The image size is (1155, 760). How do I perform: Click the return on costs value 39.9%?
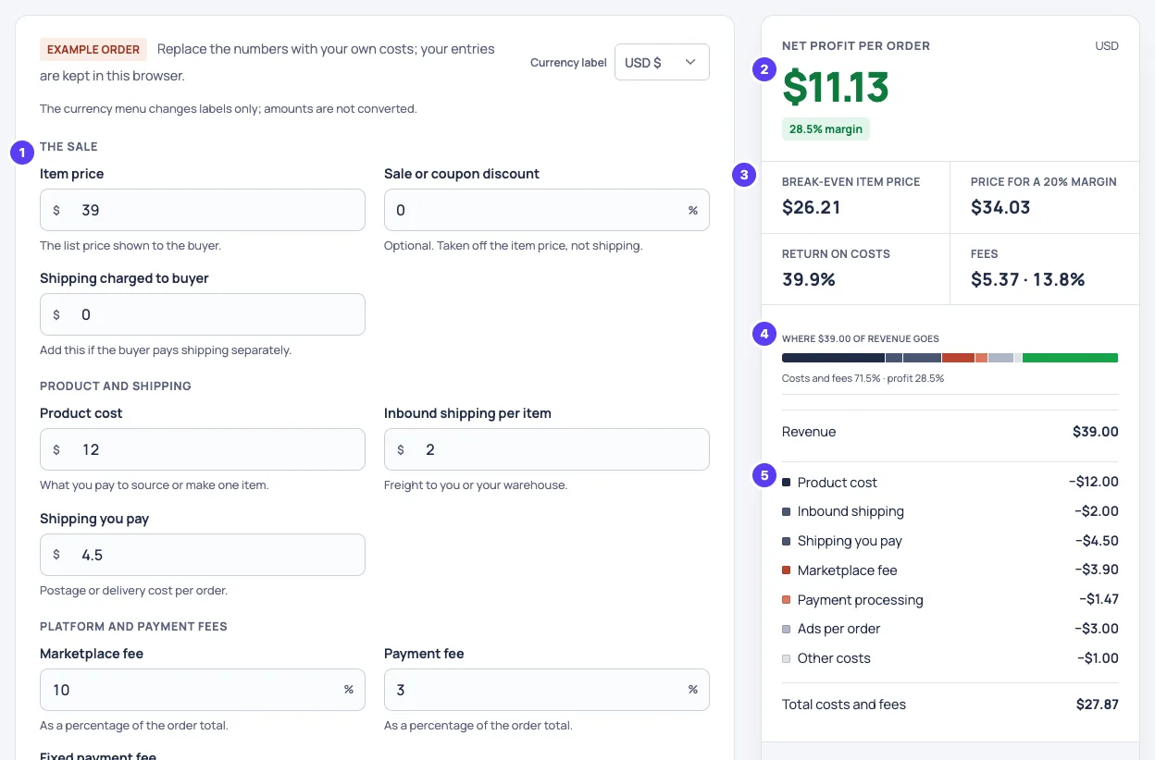coord(809,279)
